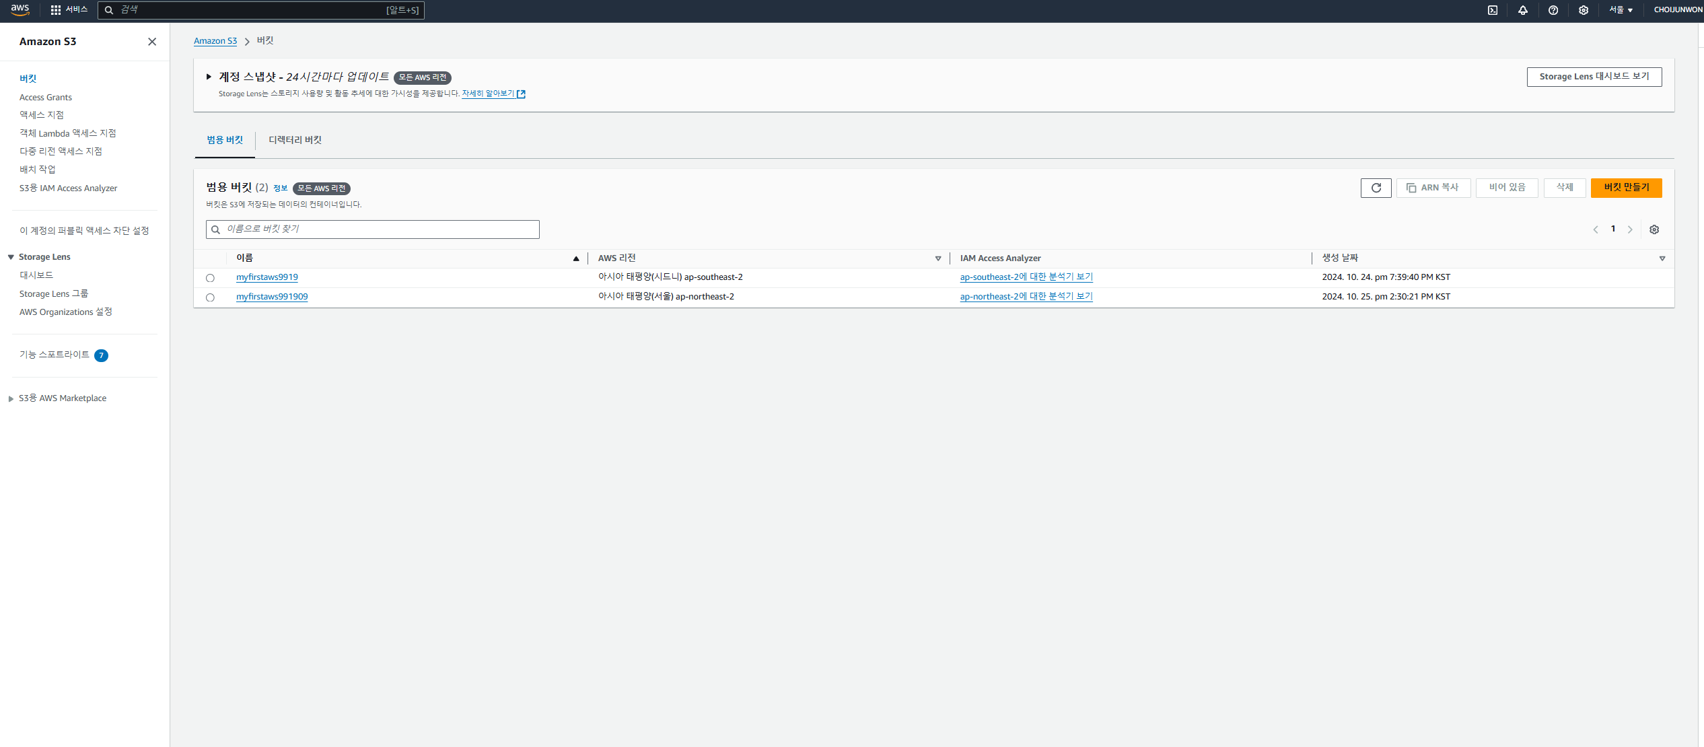Open Storage Lens 그룹 in sidebar
The image size is (1704, 747).
(x=54, y=294)
